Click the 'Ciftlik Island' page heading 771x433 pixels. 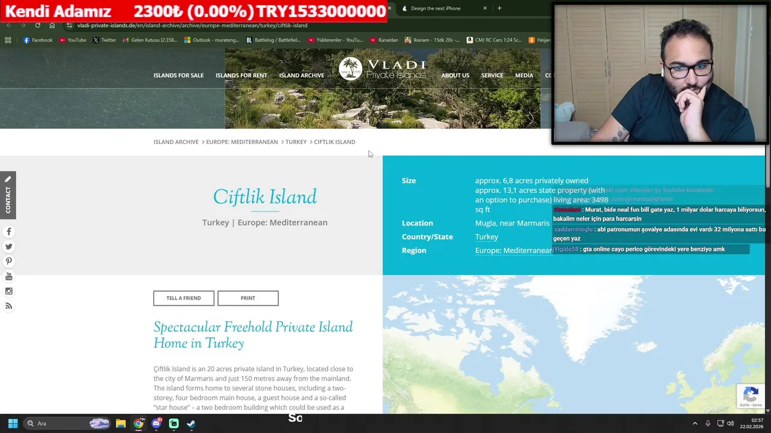tap(265, 197)
